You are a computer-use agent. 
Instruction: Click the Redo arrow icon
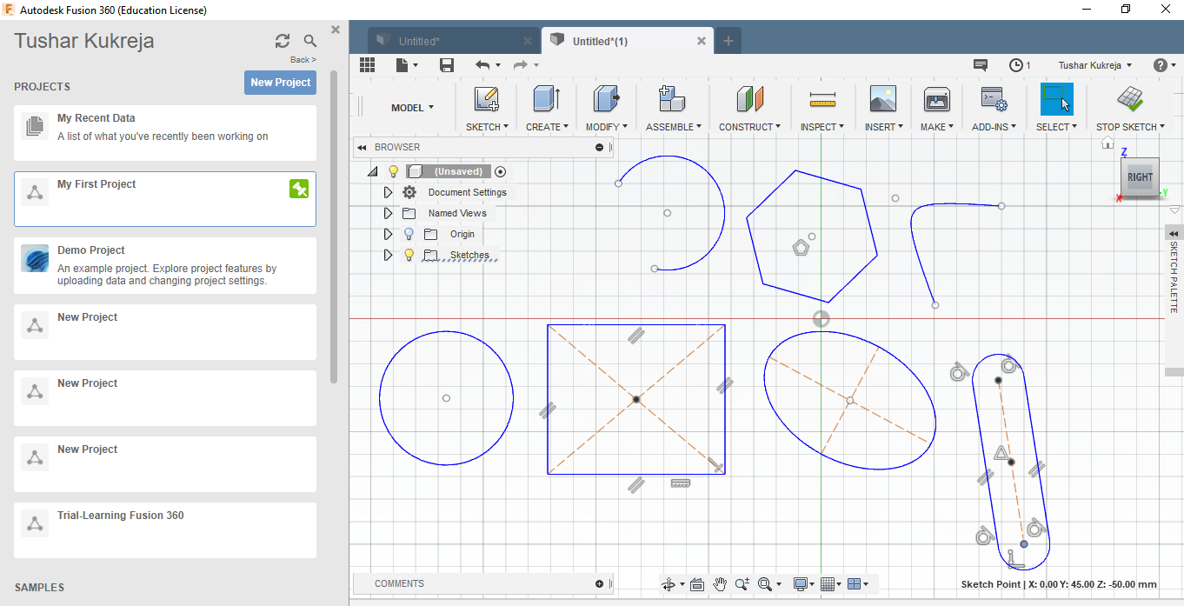520,65
